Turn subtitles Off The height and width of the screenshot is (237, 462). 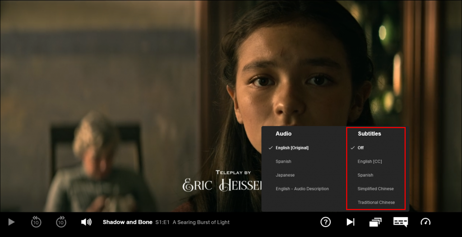(360, 148)
